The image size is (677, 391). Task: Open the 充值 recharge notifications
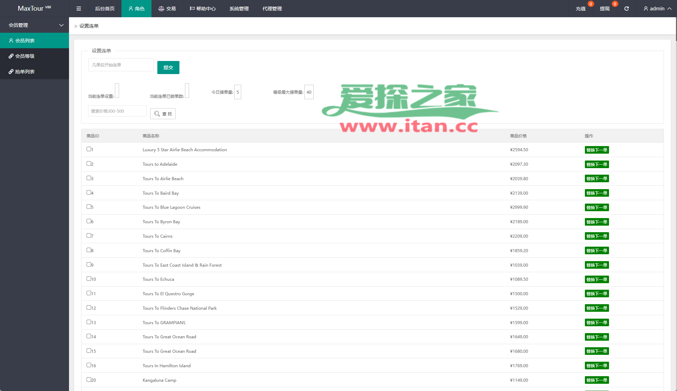pos(581,9)
